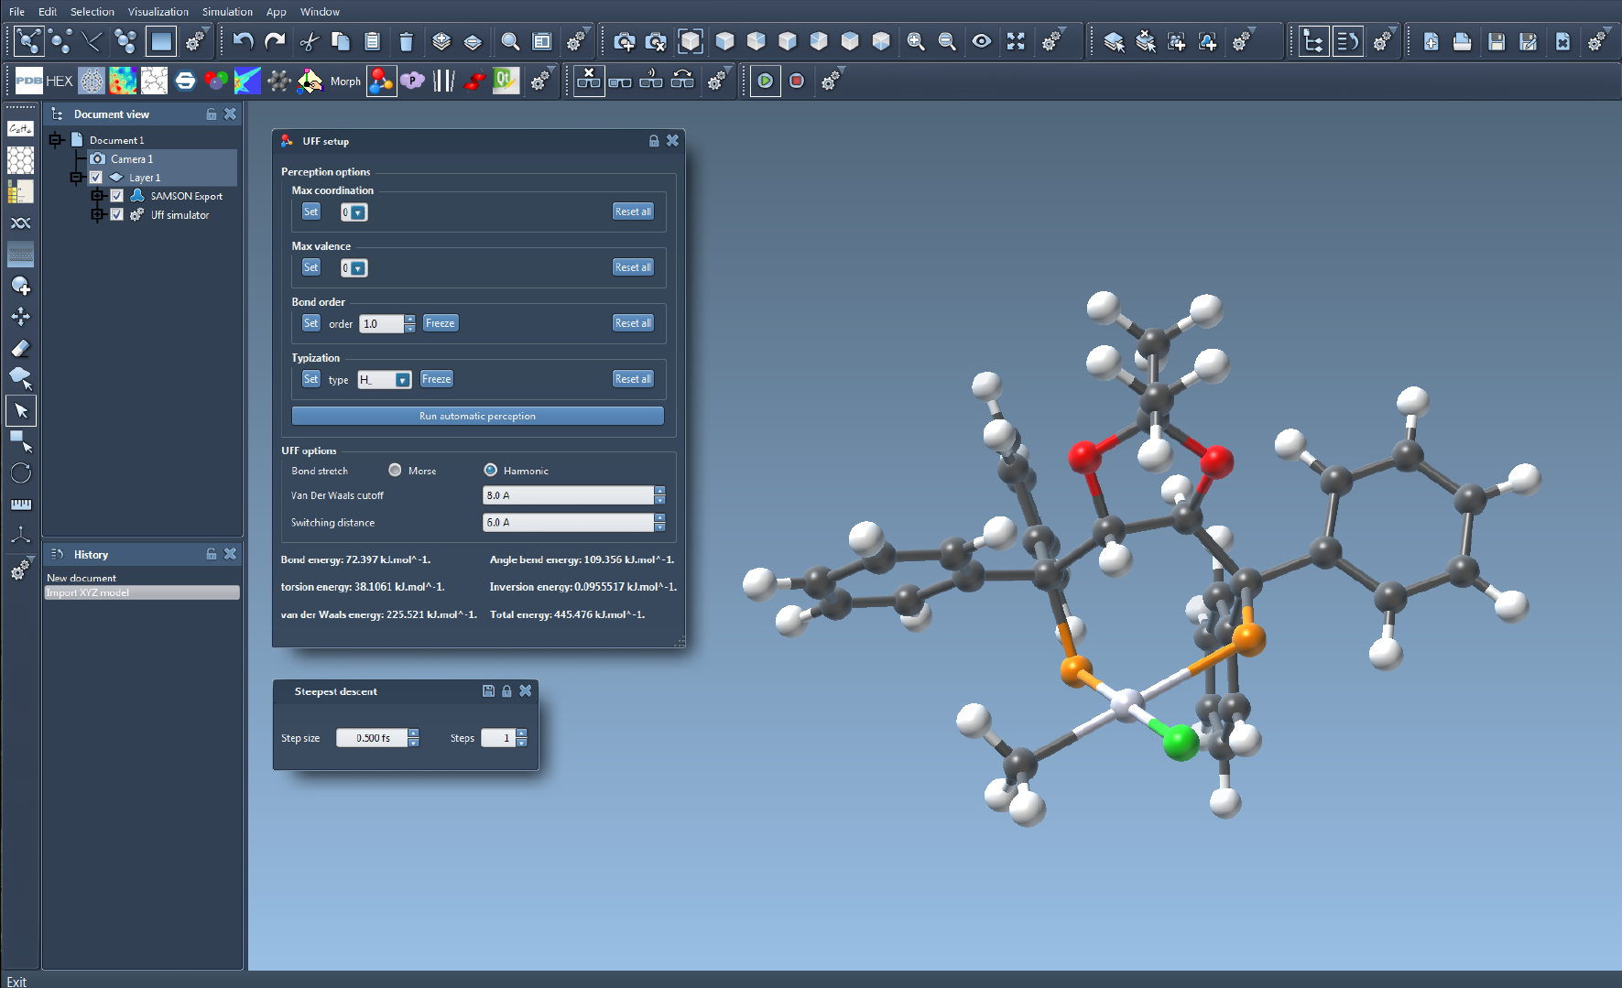Open the Max valence value dropdown
Image resolution: width=1622 pixels, height=988 pixels.
click(x=358, y=268)
